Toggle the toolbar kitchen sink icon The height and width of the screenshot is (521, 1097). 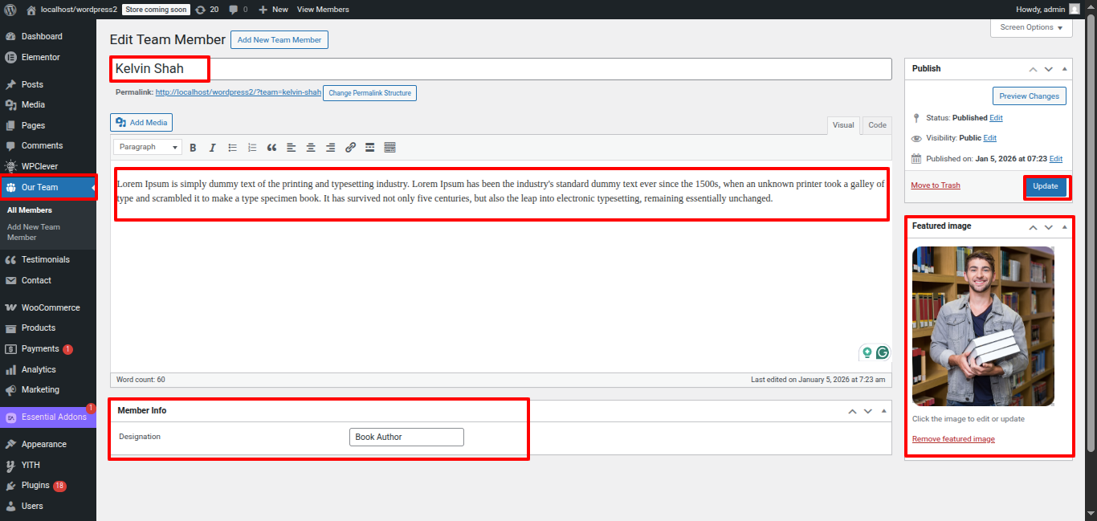click(390, 148)
